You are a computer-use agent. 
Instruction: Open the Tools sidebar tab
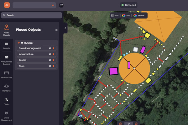(7, 102)
